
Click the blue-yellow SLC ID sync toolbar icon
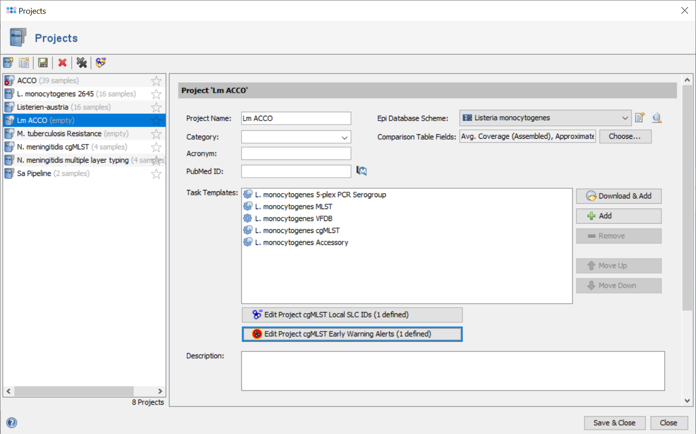click(x=101, y=63)
